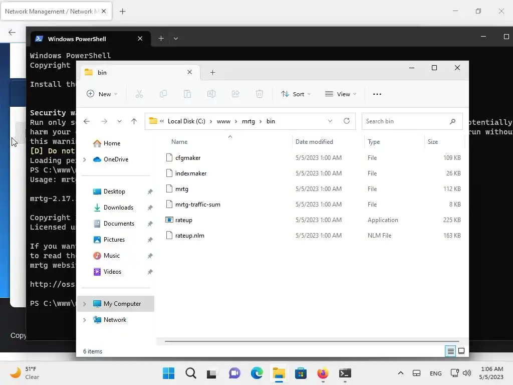This screenshot has height=385, width=513.
Task: Click the Cut scissors icon in toolbar
Action: pos(139,94)
